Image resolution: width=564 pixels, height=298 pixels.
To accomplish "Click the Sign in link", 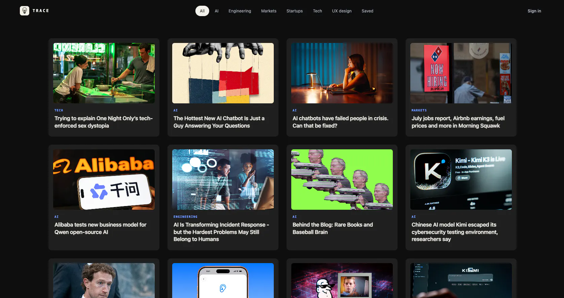I will click(x=534, y=11).
